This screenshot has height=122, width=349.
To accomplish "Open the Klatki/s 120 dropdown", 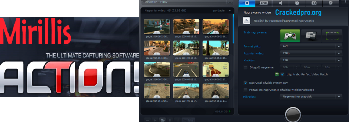I will [x=311, y=60].
